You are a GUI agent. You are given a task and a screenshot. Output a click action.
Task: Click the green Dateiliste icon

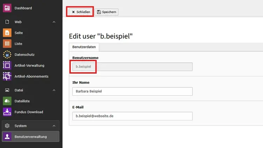[x=7, y=101]
